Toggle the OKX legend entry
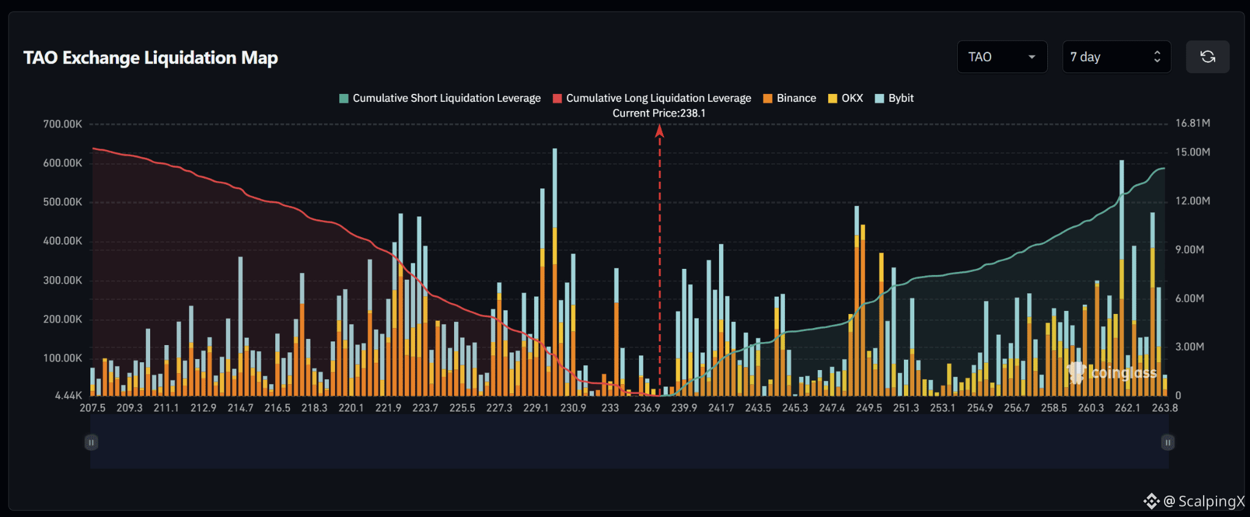The width and height of the screenshot is (1250, 517). (x=845, y=98)
